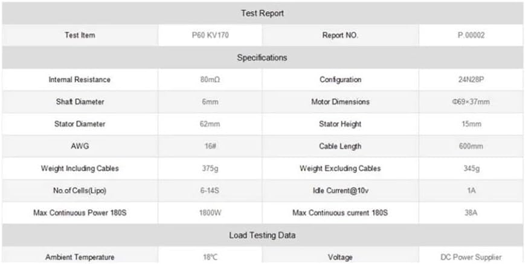
Task: Click the Shaft Diameter label
Action: click(80, 102)
